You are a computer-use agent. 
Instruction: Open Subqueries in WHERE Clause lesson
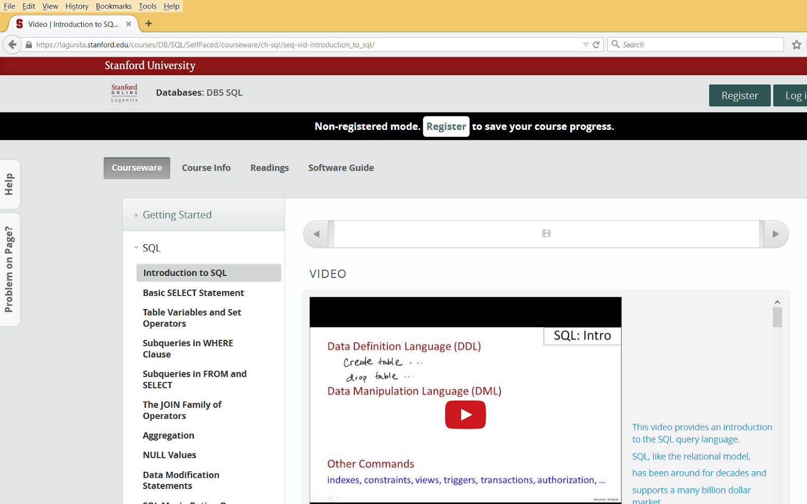[x=188, y=348]
